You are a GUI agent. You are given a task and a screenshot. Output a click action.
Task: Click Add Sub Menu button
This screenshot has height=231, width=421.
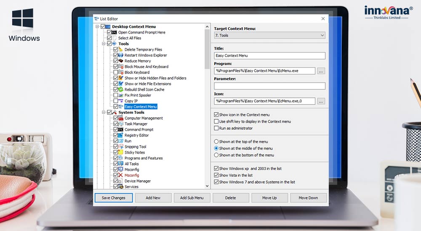pos(192,198)
